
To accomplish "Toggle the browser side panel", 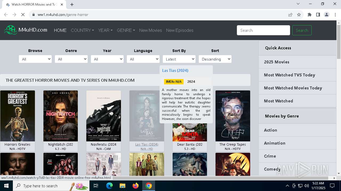I will [318, 15].
